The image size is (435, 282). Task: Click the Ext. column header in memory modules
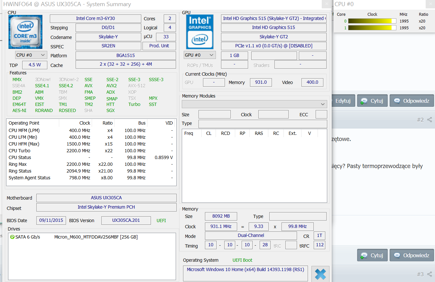292,133
